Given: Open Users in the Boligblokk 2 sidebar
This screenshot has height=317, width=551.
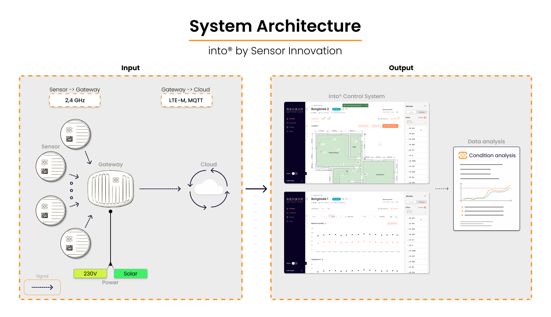Looking at the screenshot, I should [x=290, y=132].
